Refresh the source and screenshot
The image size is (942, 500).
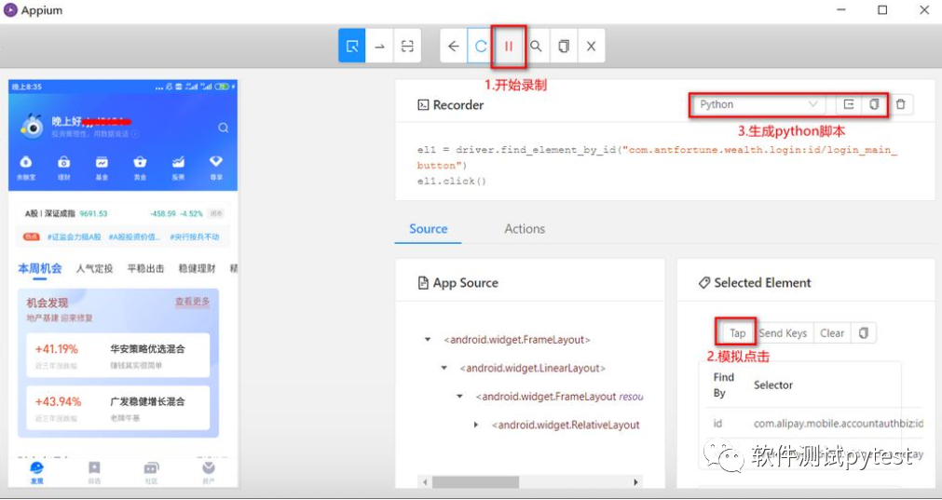[x=481, y=46]
